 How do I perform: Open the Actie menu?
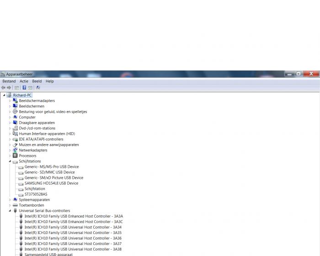[x=24, y=81]
